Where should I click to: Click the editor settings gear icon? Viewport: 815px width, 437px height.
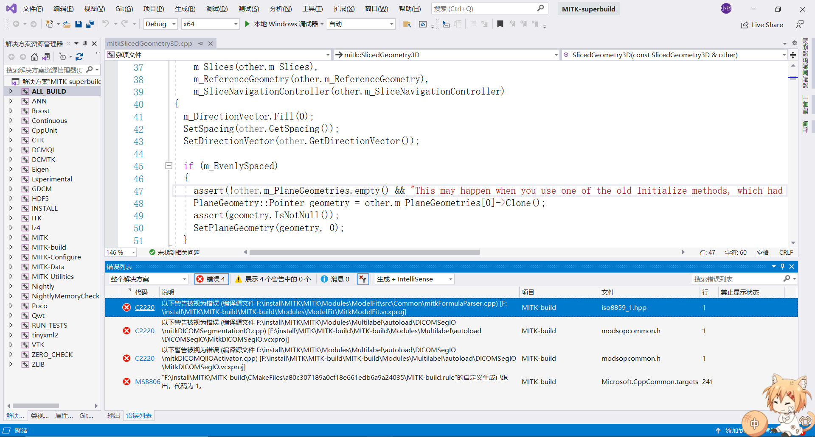(795, 43)
